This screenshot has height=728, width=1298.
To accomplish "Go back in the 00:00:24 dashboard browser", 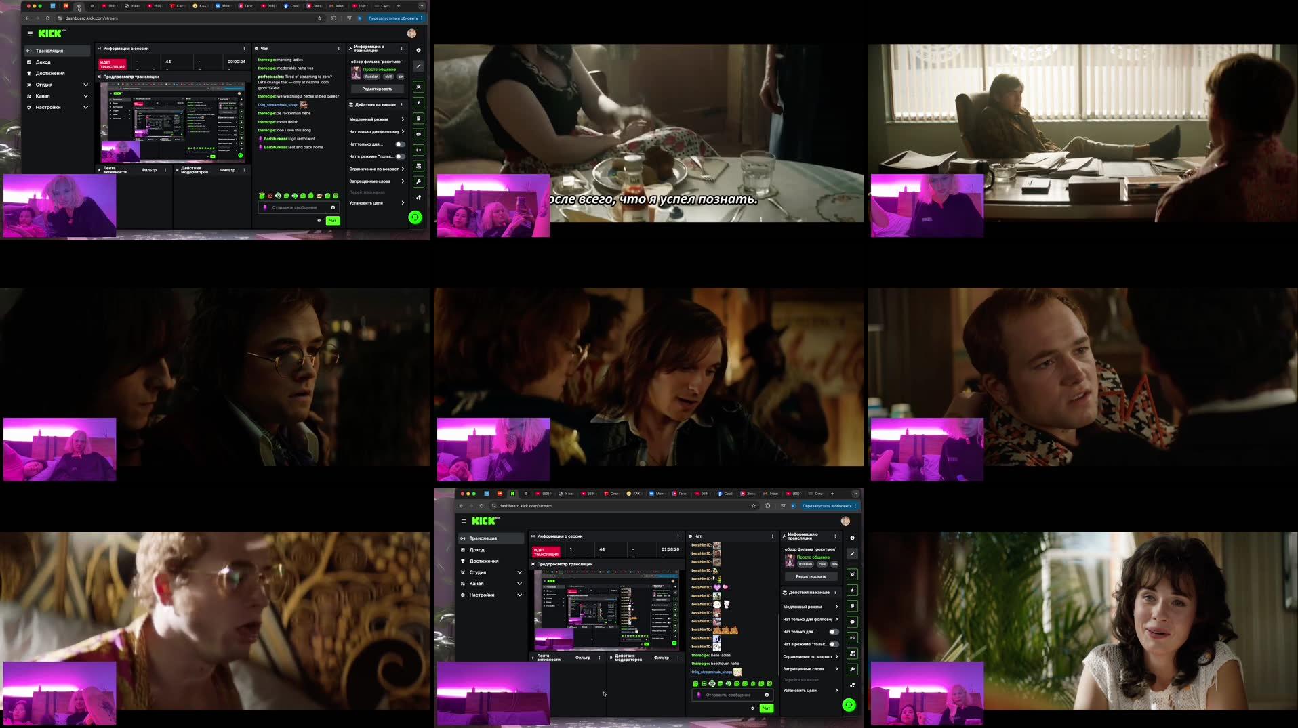I will pos(27,18).
